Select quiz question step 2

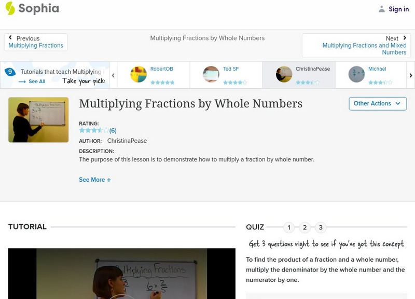pyautogui.click(x=305, y=227)
